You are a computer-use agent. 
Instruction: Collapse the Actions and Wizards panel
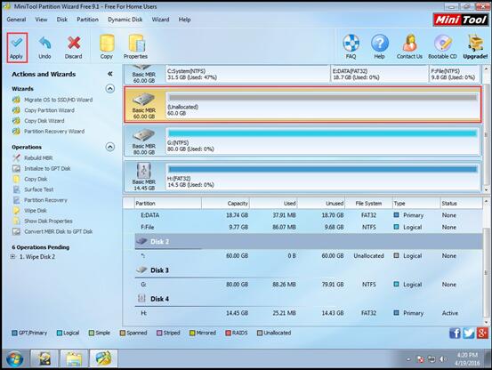110,74
